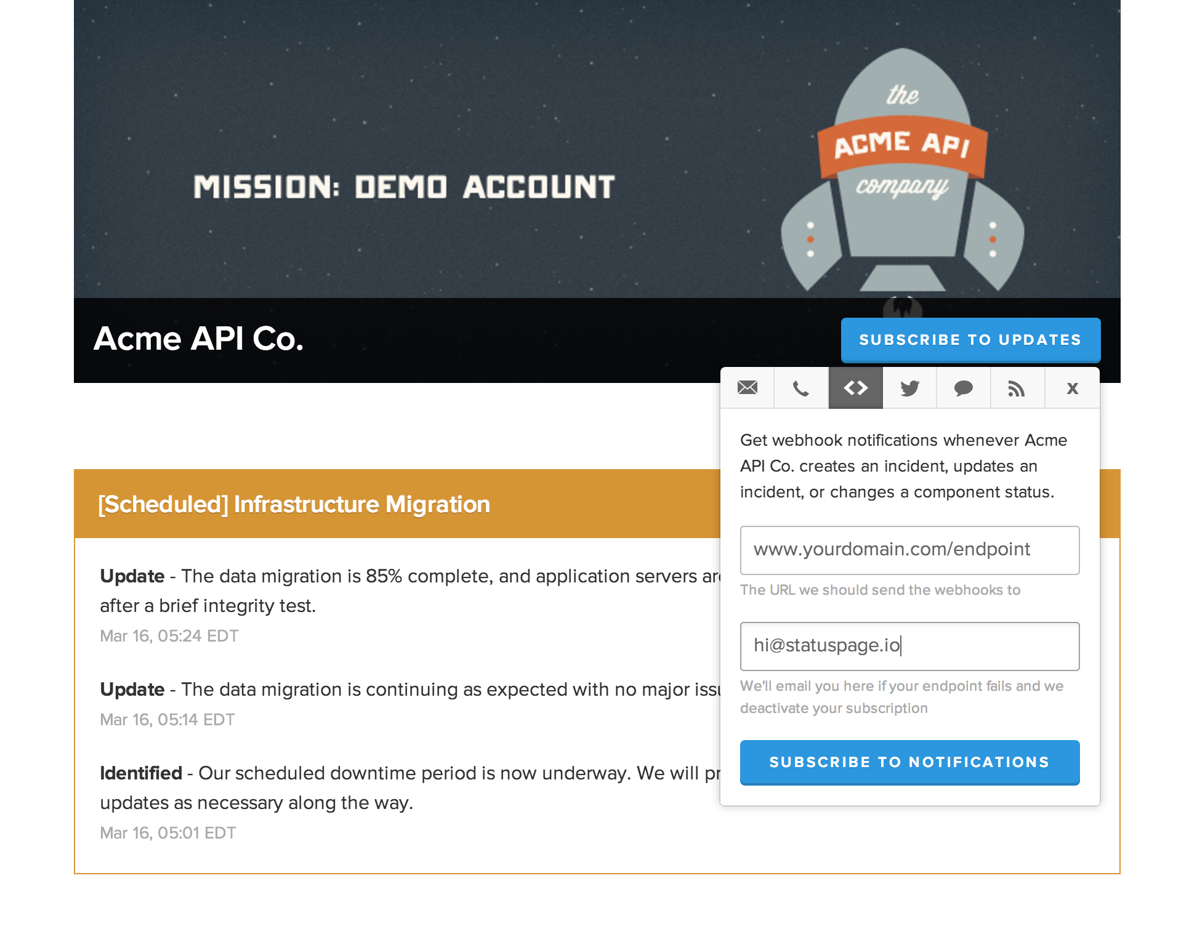Viewport: 1197px width, 942px height.
Task: Close the subscription popup
Action: pyautogui.click(x=1069, y=387)
